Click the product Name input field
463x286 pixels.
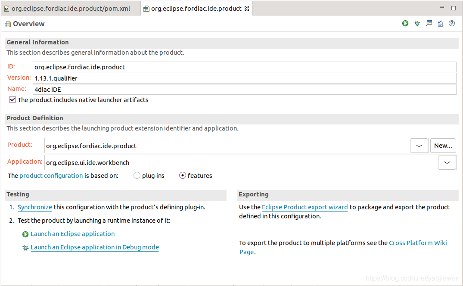coord(244,90)
